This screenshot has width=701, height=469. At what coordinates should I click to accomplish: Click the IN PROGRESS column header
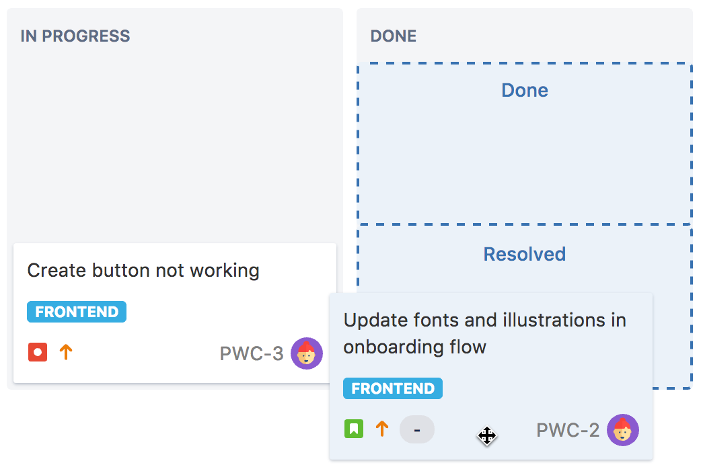75,36
